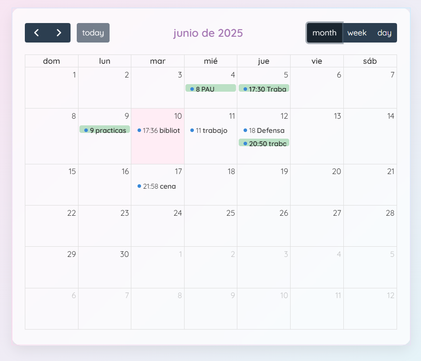421x361 pixels.
Task: Select day number 14
Action: [391, 116]
